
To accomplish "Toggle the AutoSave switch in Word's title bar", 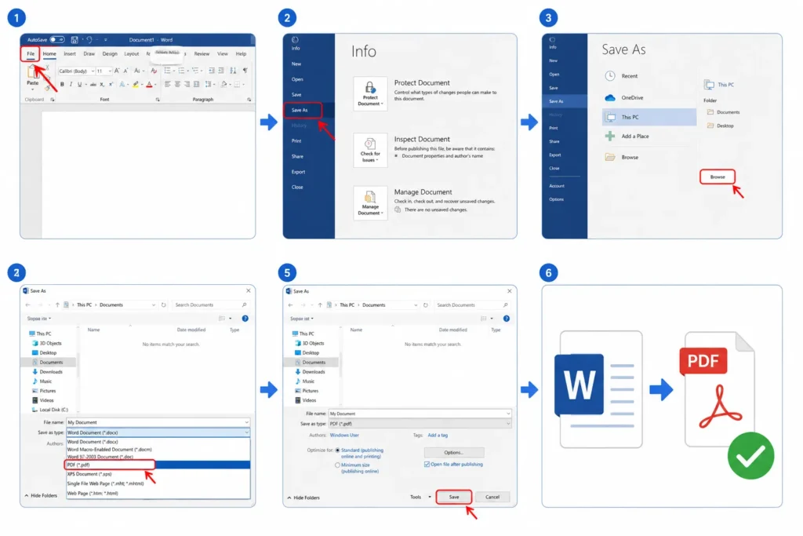I will 57,40.
